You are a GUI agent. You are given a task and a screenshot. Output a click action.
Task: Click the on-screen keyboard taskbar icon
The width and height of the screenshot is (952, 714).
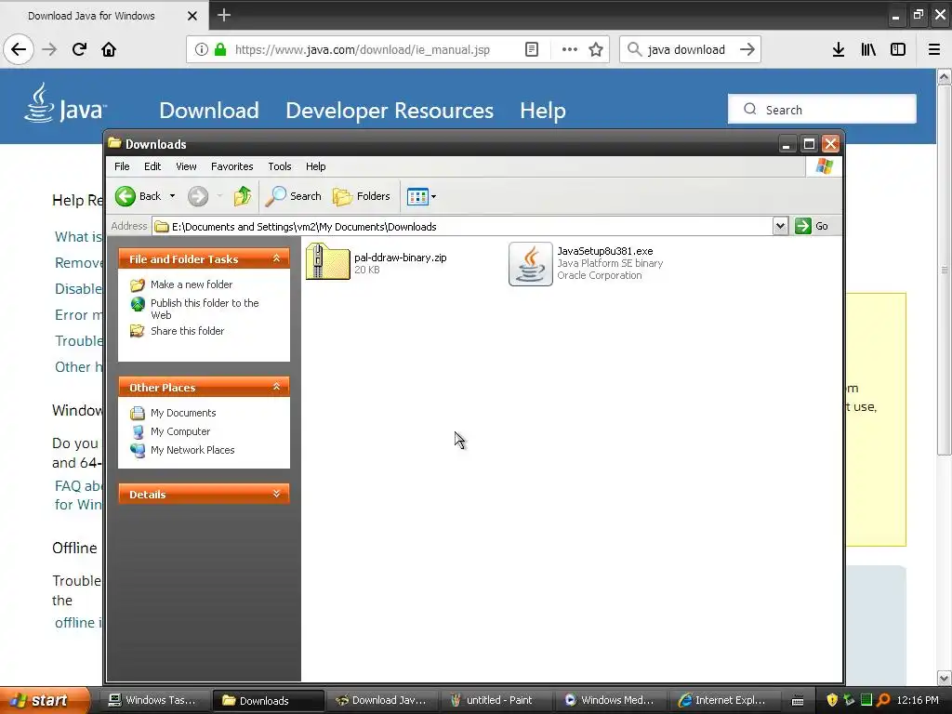798,701
